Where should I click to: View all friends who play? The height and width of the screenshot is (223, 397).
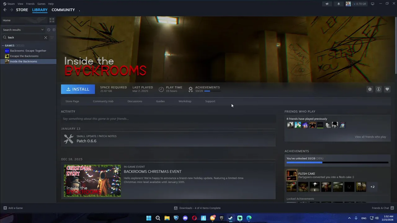point(370,137)
